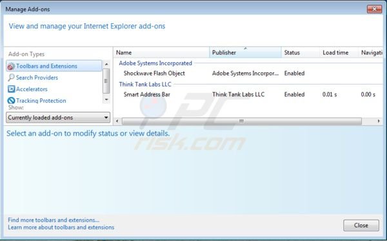Click the Accelerators arrow icon
The height and width of the screenshot is (241, 387).
[x=11, y=89]
